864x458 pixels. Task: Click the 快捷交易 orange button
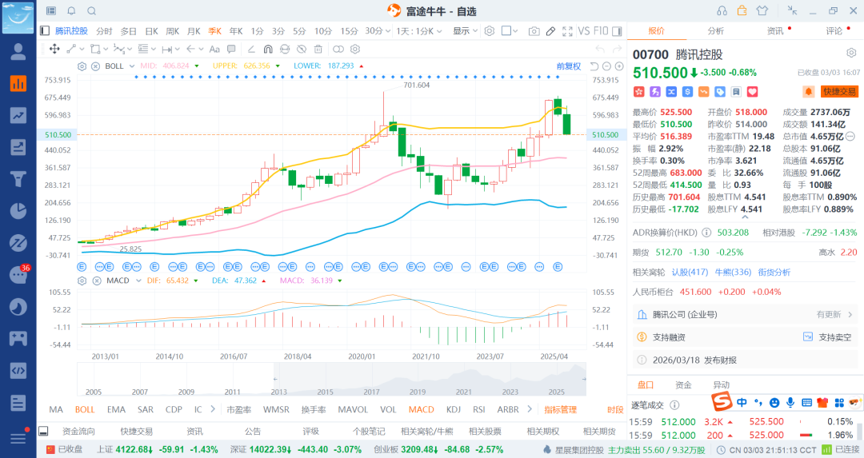coord(839,92)
